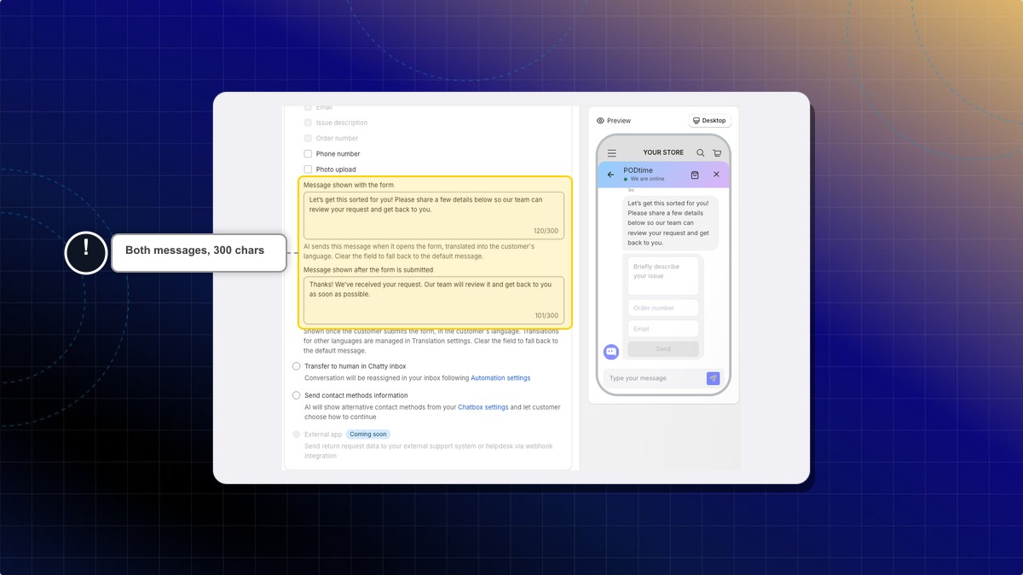The width and height of the screenshot is (1023, 575).
Task: Click the 101/300 character counter
Action: (546, 316)
